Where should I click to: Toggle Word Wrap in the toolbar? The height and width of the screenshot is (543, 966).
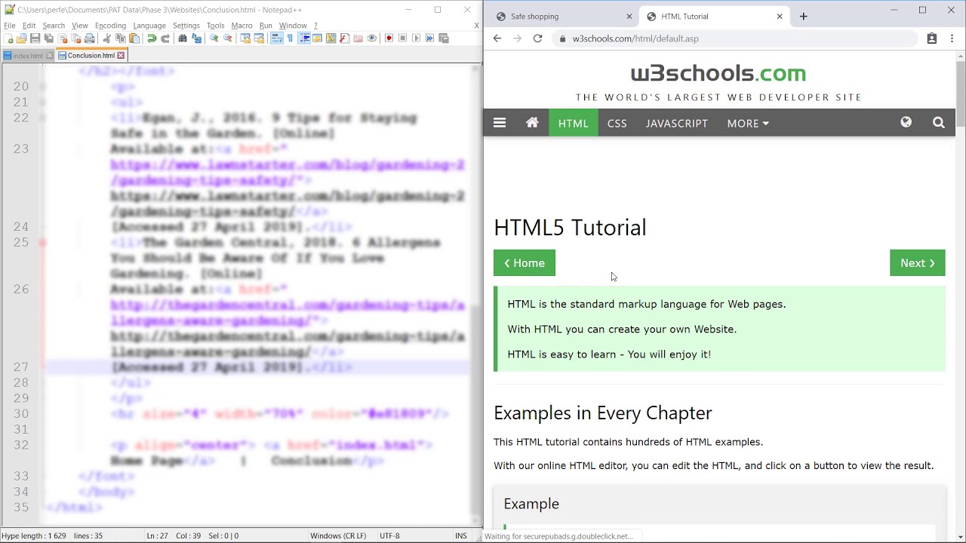click(276, 38)
